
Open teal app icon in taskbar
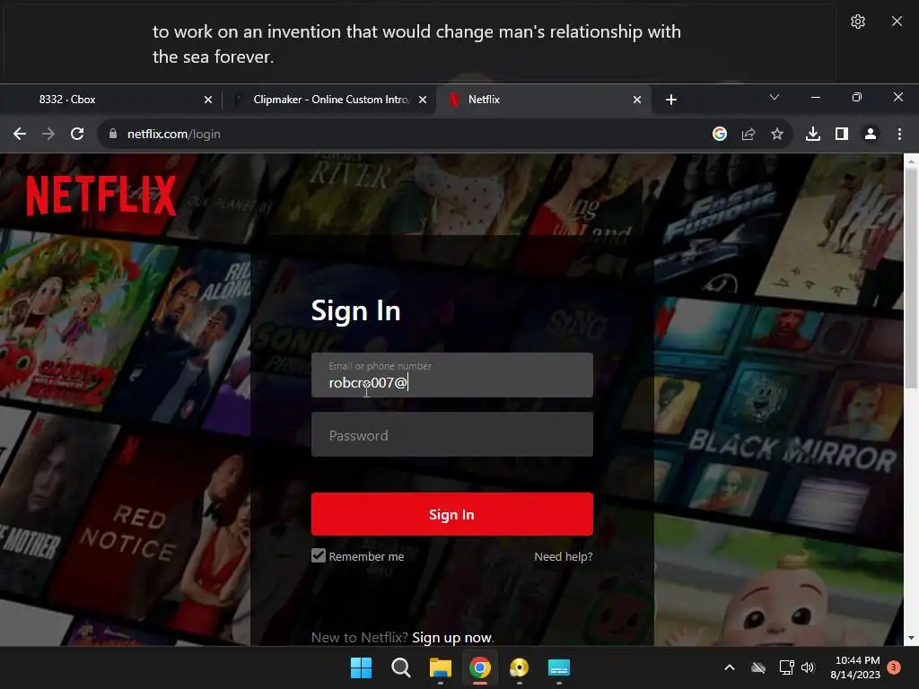[x=559, y=667]
